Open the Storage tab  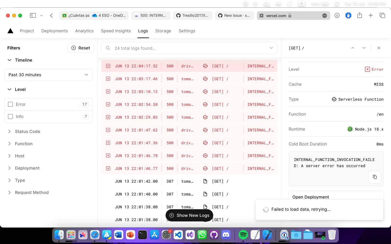coord(163,31)
